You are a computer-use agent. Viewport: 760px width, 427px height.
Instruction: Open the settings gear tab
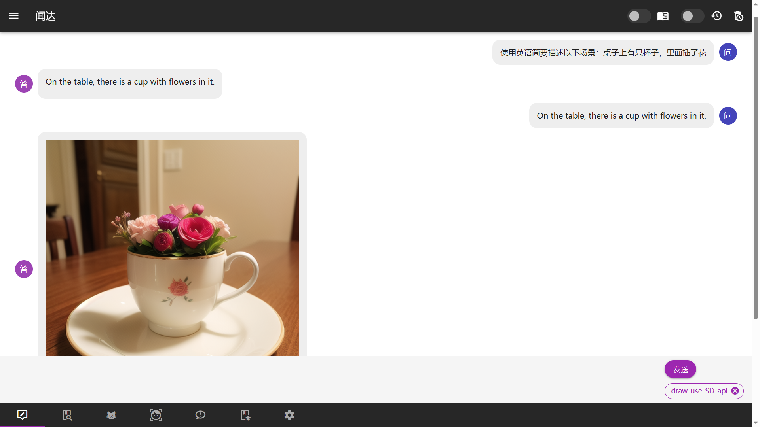point(289,415)
